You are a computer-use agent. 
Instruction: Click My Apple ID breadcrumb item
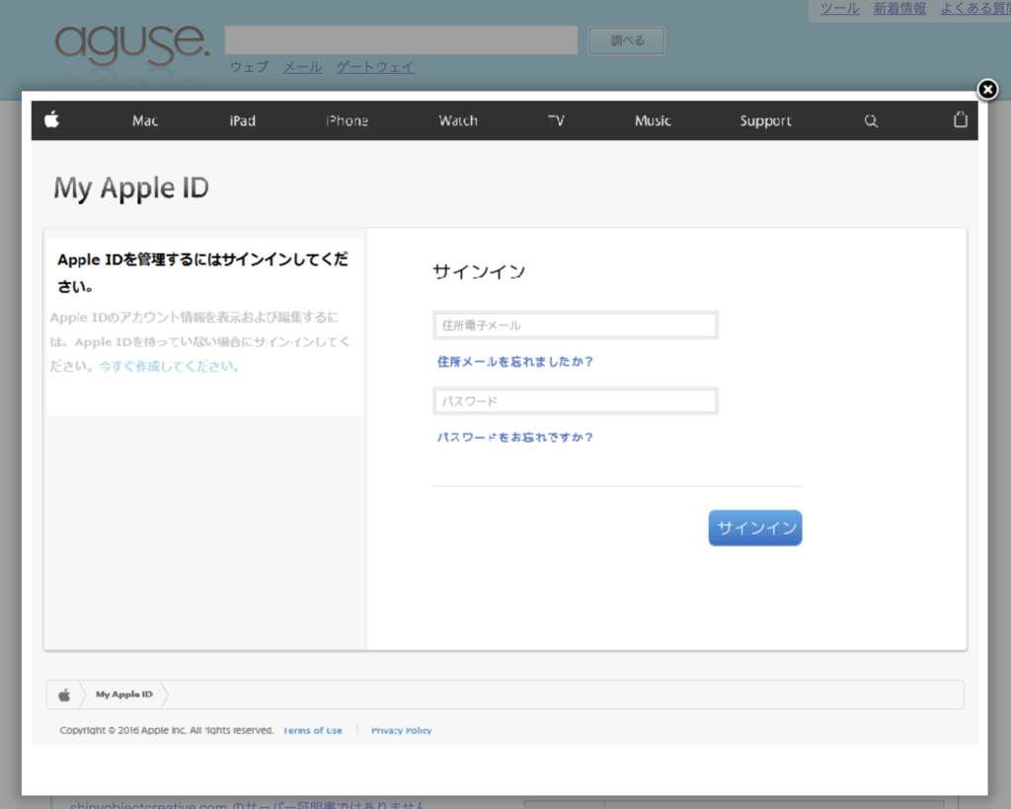123,695
